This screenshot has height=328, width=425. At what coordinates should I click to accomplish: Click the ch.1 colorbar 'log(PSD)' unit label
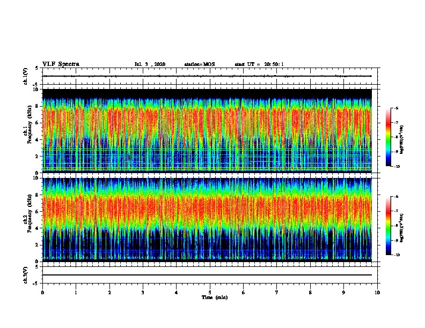coord(402,139)
